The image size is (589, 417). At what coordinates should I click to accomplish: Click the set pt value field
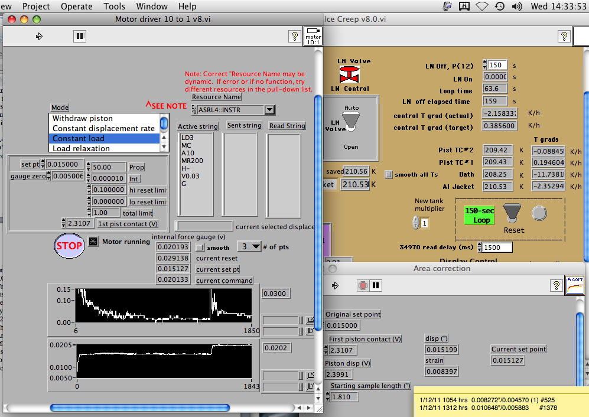point(64,164)
